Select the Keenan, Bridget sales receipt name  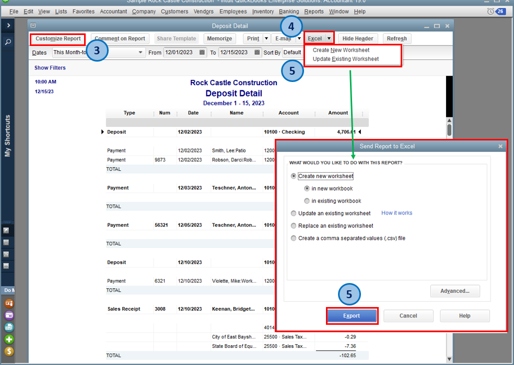coord(233,309)
